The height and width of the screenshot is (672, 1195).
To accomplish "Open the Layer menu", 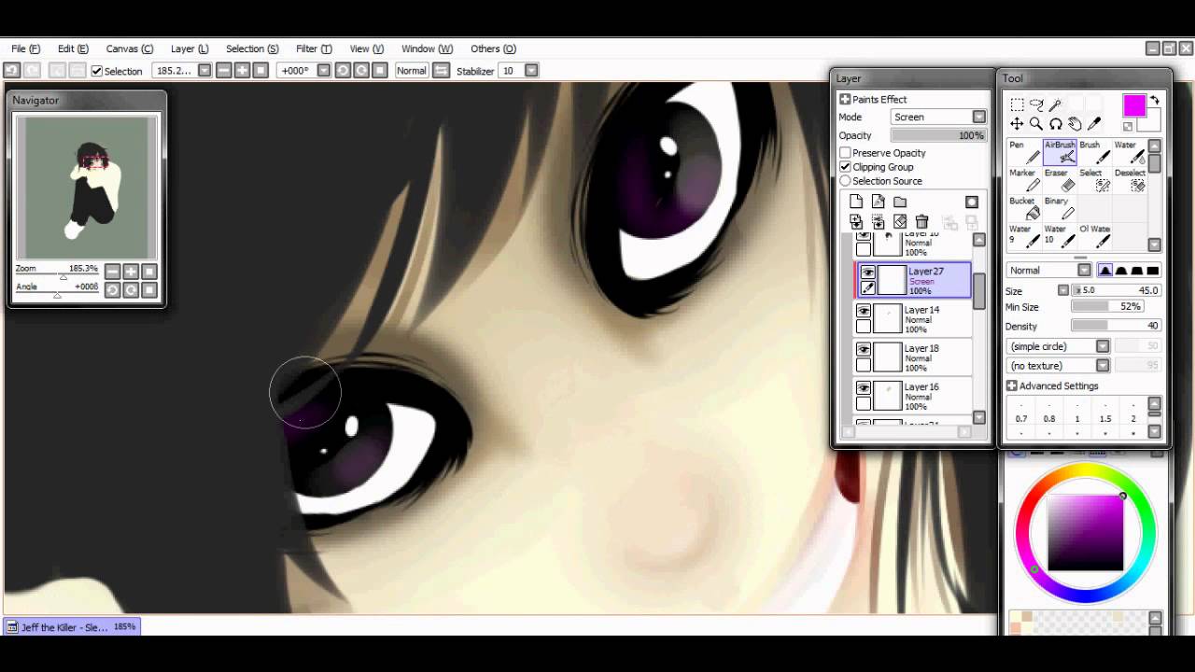I will tap(190, 49).
